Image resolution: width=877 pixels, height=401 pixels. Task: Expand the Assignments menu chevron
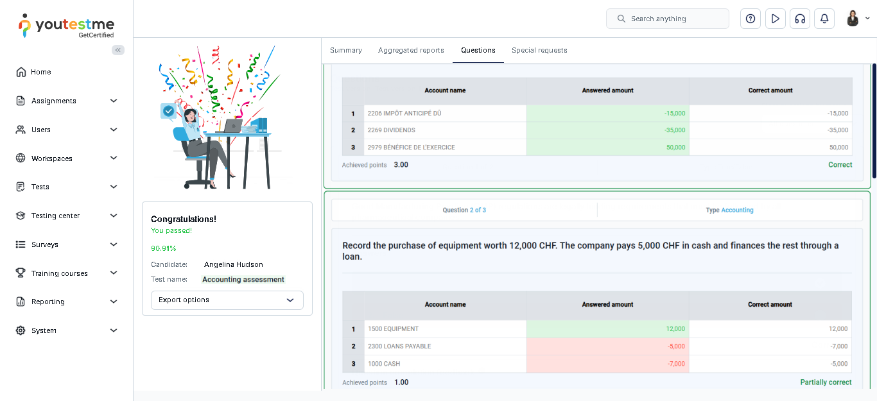[x=114, y=101]
